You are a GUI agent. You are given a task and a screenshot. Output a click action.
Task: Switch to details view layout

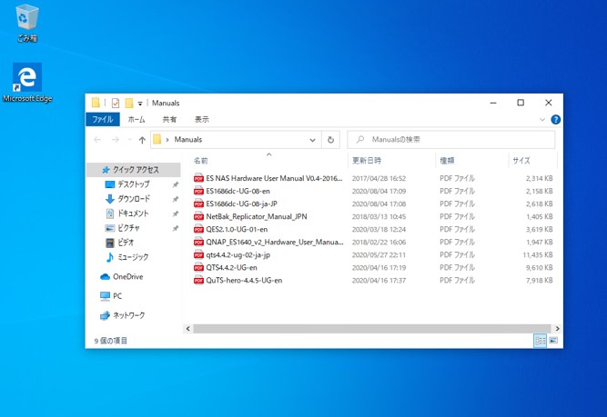[540, 341]
